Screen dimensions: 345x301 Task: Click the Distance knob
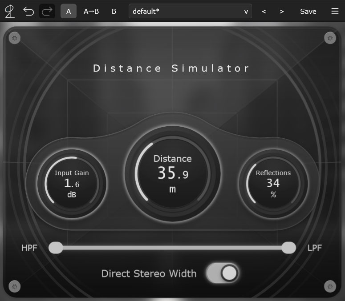pos(173,173)
